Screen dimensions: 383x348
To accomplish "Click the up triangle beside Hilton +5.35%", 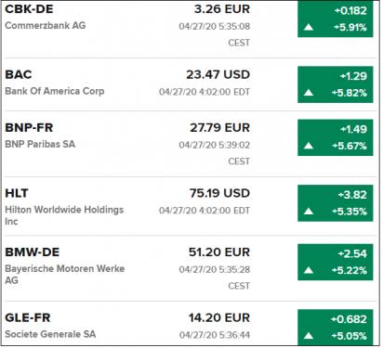I will (309, 212).
